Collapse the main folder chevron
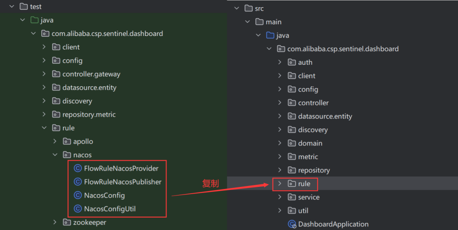458x230 pixels. click(x=247, y=22)
